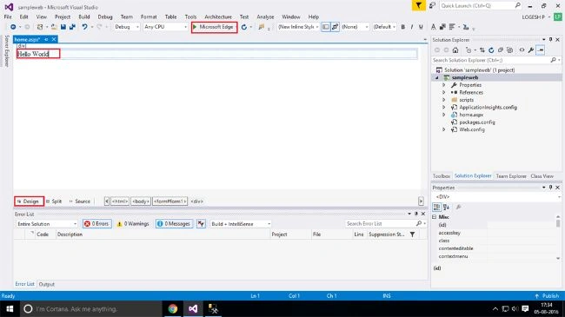This screenshot has width=565, height=317.
Task: Collapse the Misc category in Properties
Action: (435, 217)
